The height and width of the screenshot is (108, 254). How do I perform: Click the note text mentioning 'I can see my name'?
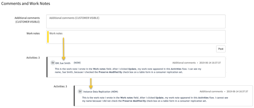128,71
